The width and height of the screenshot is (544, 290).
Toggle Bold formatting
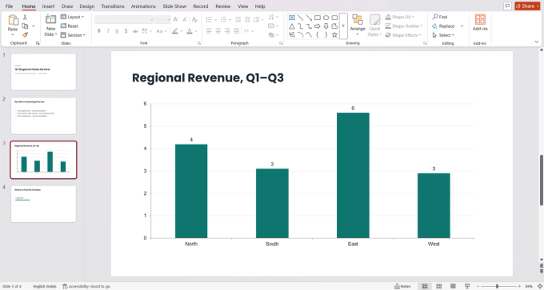[x=99, y=31]
